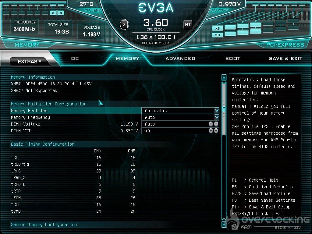Click the F7/8 Save/Load Profile hint
The image size is (312, 234).
(x=261, y=193)
